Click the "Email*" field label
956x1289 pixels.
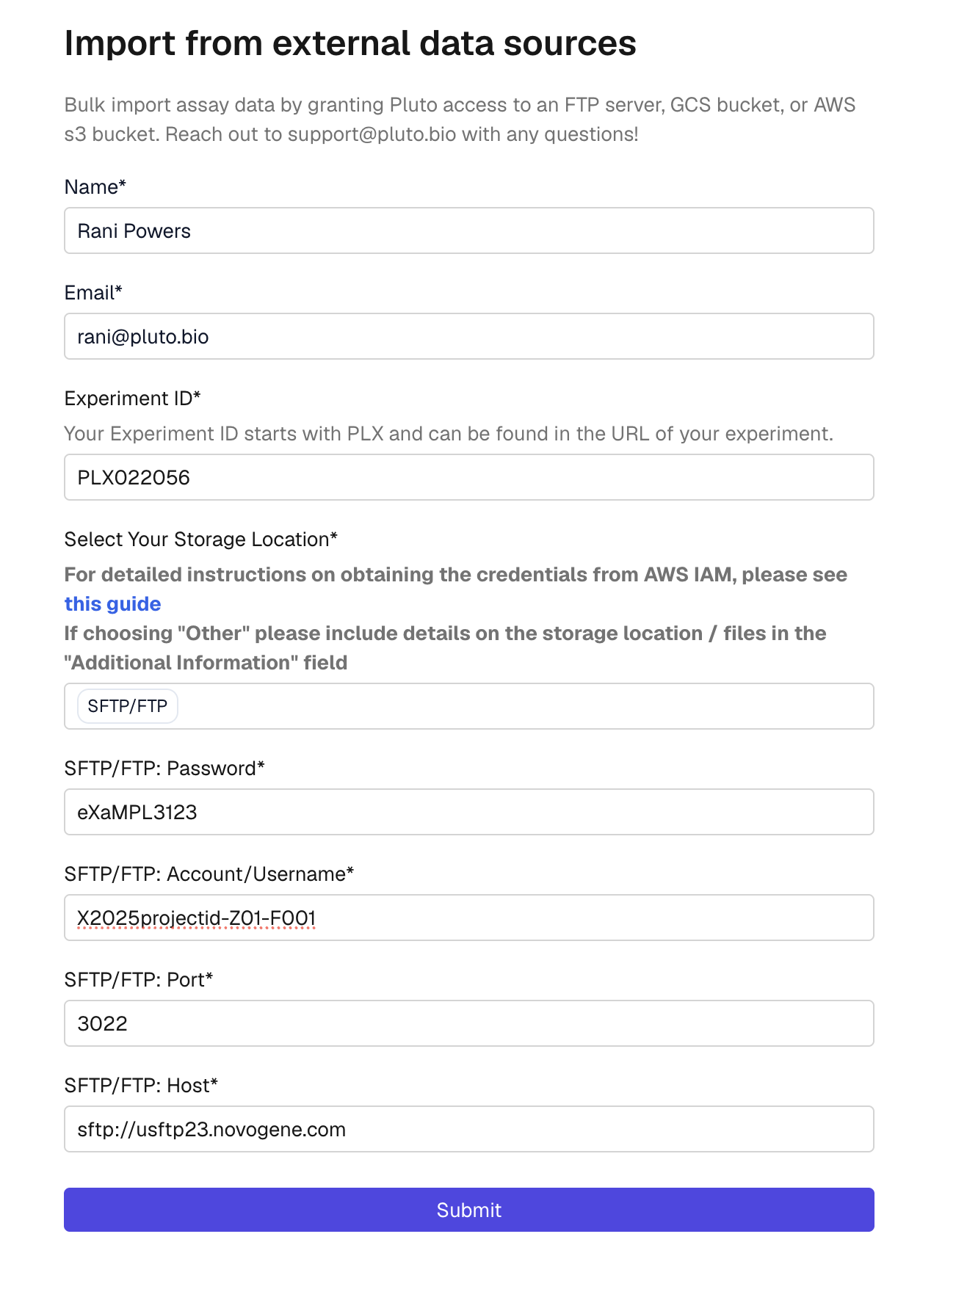(x=93, y=293)
